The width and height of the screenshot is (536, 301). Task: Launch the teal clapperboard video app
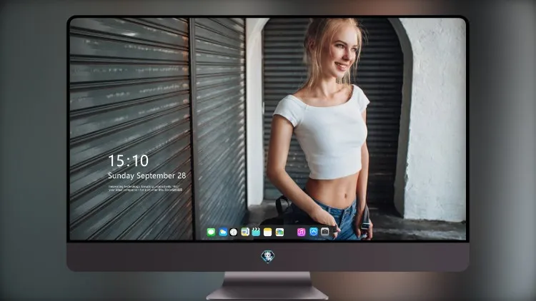point(256,233)
